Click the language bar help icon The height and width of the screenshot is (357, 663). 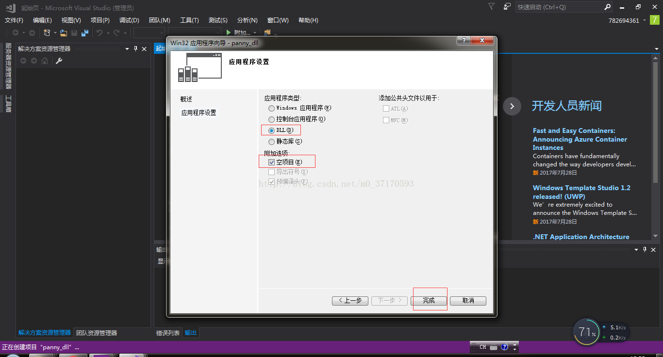point(504,347)
